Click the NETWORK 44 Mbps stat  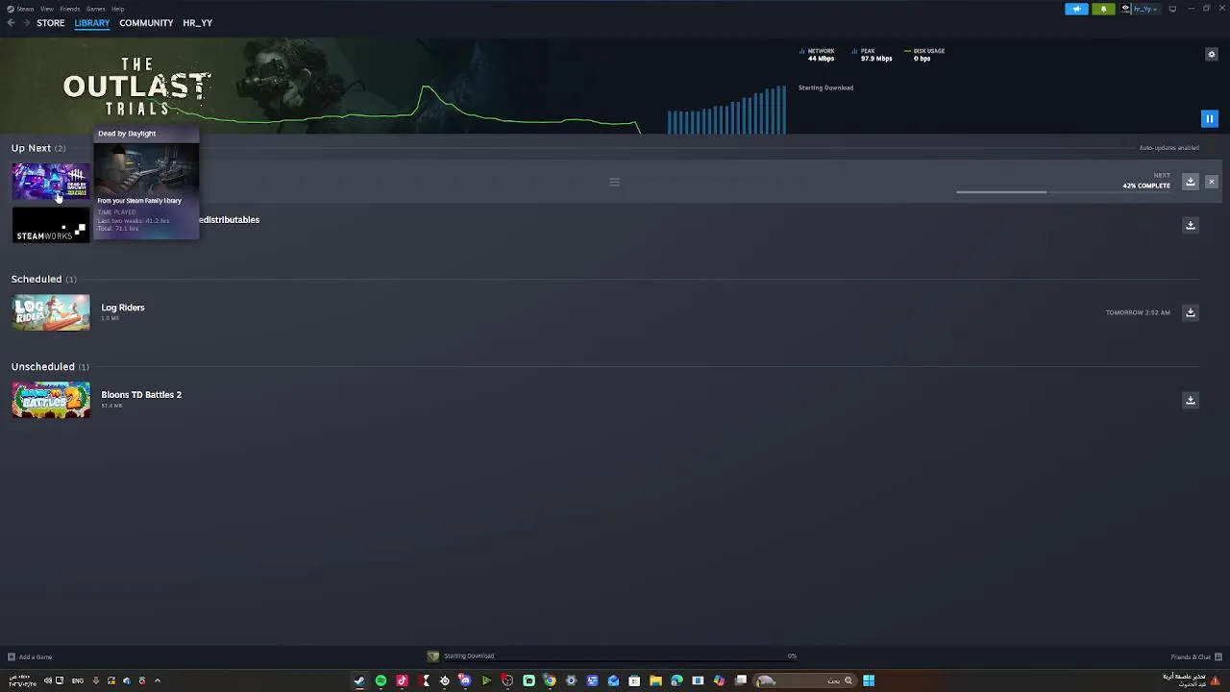point(818,55)
